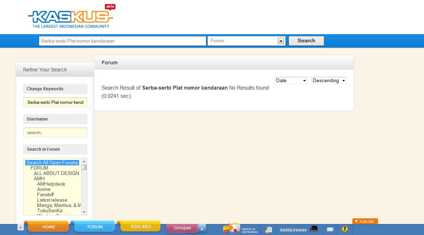Click the hide tab button

click(x=365, y=221)
